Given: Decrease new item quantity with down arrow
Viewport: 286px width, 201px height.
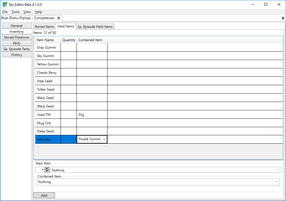Looking at the screenshot, I should point(47,171).
